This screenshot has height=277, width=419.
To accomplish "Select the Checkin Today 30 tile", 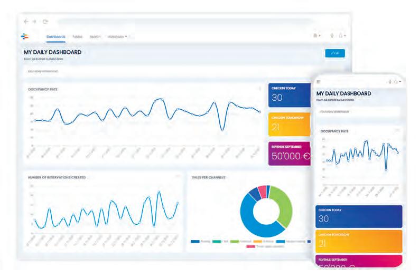I will (x=290, y=95).
